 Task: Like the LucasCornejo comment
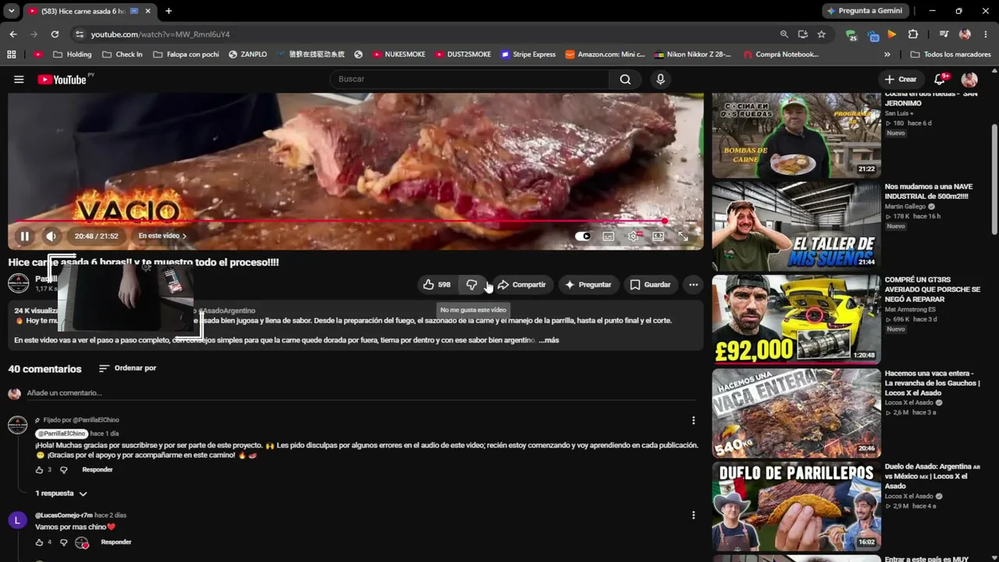[x=39, y=542]
